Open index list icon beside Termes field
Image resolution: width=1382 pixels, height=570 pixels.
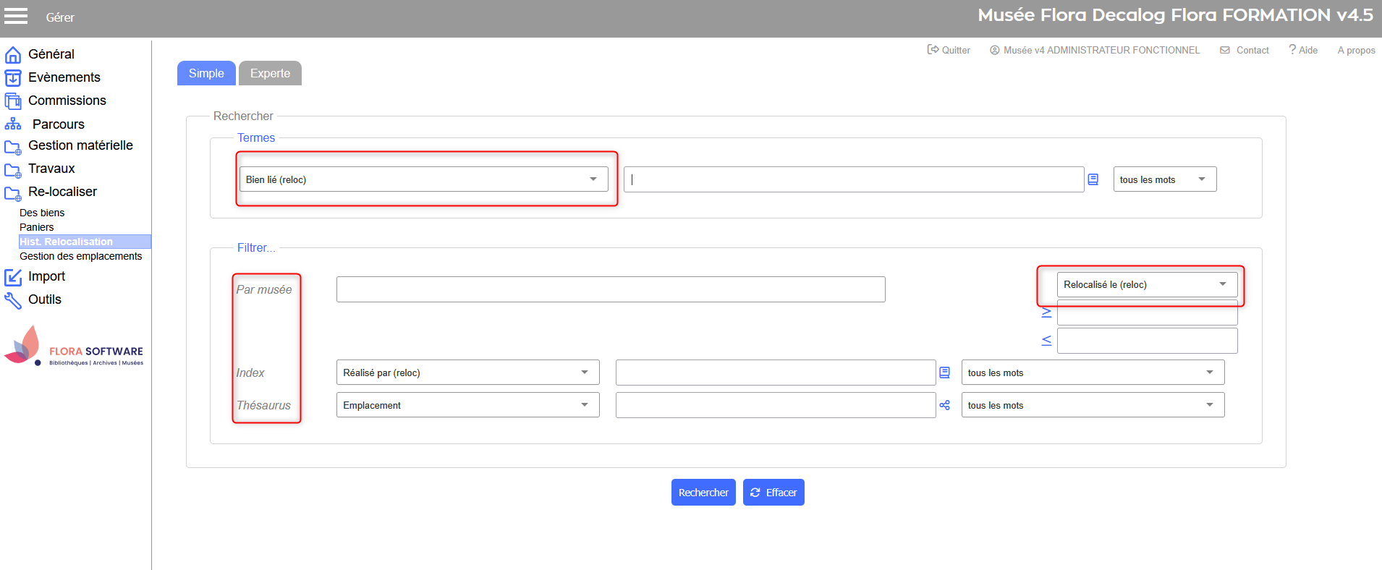point(1093,179)
